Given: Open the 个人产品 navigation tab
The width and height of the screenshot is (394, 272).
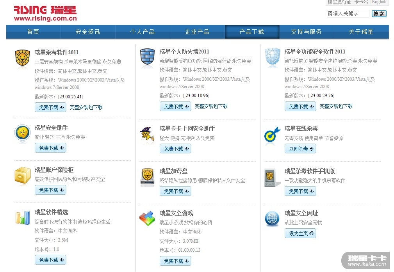Looking at the screenshot, I should point(143,32).
